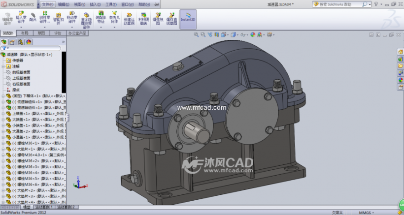
Task: Select the 配合 (Mate) tool
Action: [x=33, y=18]
